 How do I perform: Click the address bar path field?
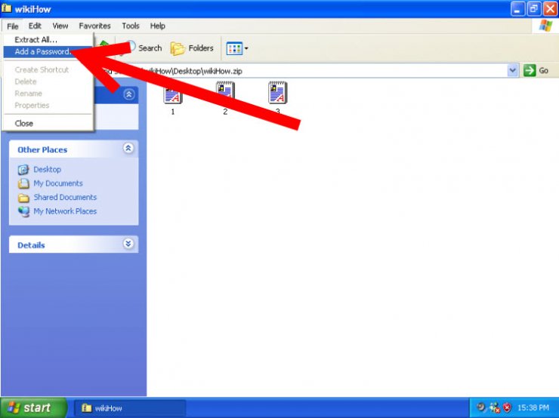tap(299, 71)
